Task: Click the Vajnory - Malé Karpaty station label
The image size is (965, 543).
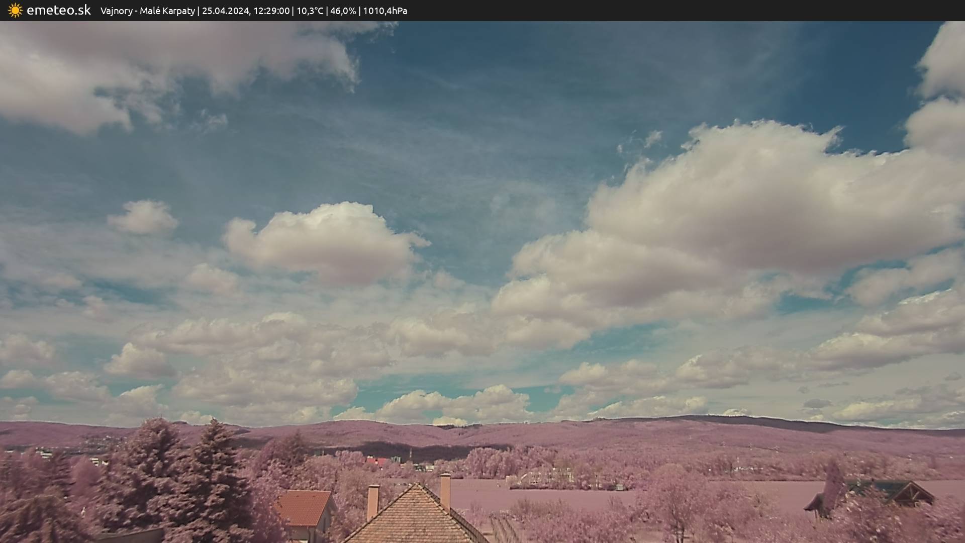Action: point(147,11)
